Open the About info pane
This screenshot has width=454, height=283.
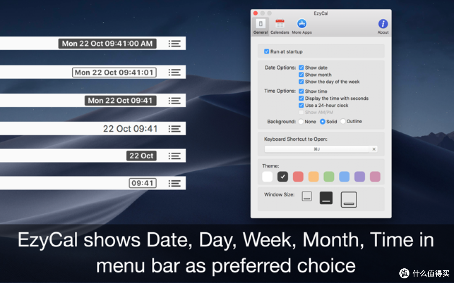pos(383,26)
